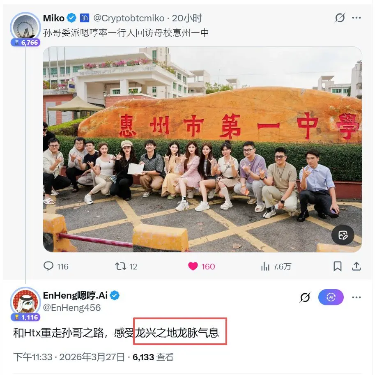Click the affiliate square badge beside Miko's name

pyautogui.click(x=84, y=18)
